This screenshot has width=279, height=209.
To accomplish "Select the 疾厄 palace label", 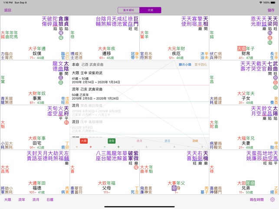I will click(x=176, y=53).
